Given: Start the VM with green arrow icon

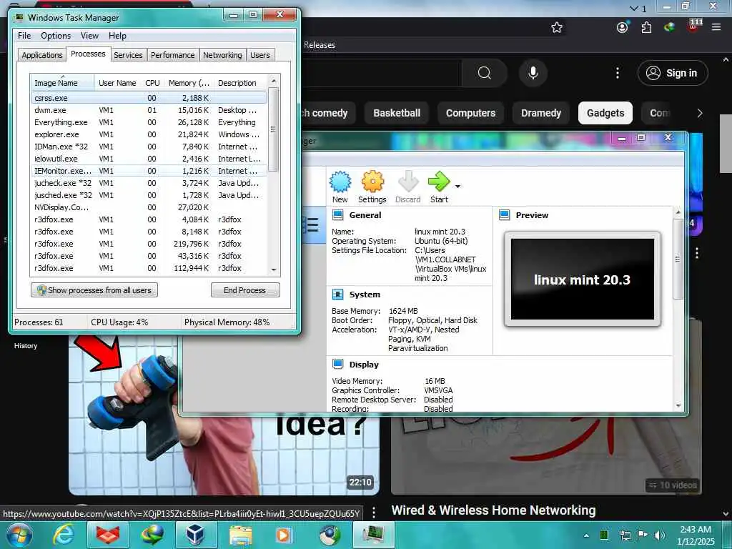Looking at the screenshot, I should coord(439,182).
